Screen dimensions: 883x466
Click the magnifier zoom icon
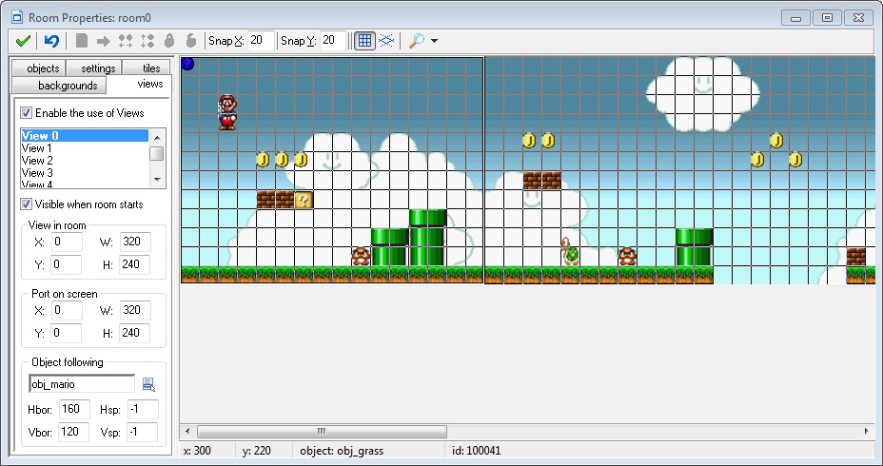[416, 41]
